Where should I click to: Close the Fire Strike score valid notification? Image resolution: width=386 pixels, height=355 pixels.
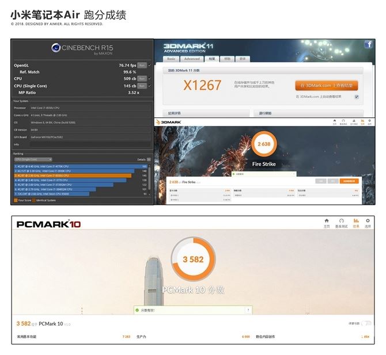coord(294,174)
